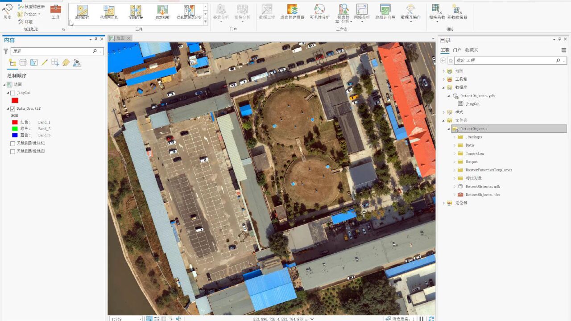The image size is (571, 321).
Task: Collapse the 数据库 node in the catalog tree
Action: [x=443, y=87]
